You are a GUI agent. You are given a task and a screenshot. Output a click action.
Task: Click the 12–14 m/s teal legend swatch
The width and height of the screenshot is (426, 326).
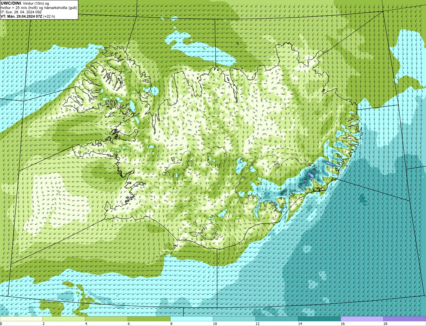tap(277, 319)
